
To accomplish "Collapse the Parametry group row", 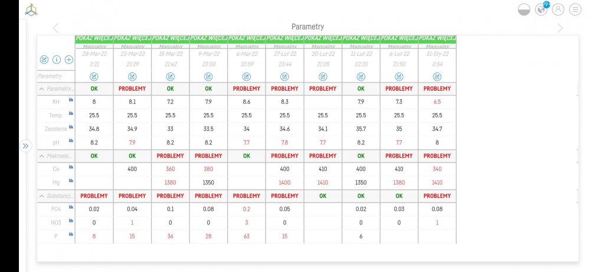I will click(41, 88).
